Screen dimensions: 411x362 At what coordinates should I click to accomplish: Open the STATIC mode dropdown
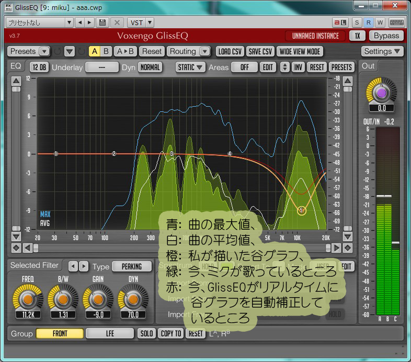point(190,67)
